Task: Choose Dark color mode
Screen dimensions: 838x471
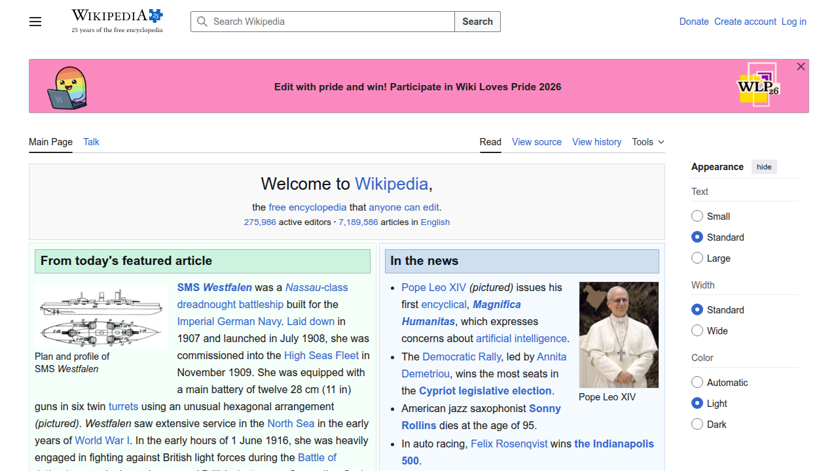Action: click(x=697, y=424)
